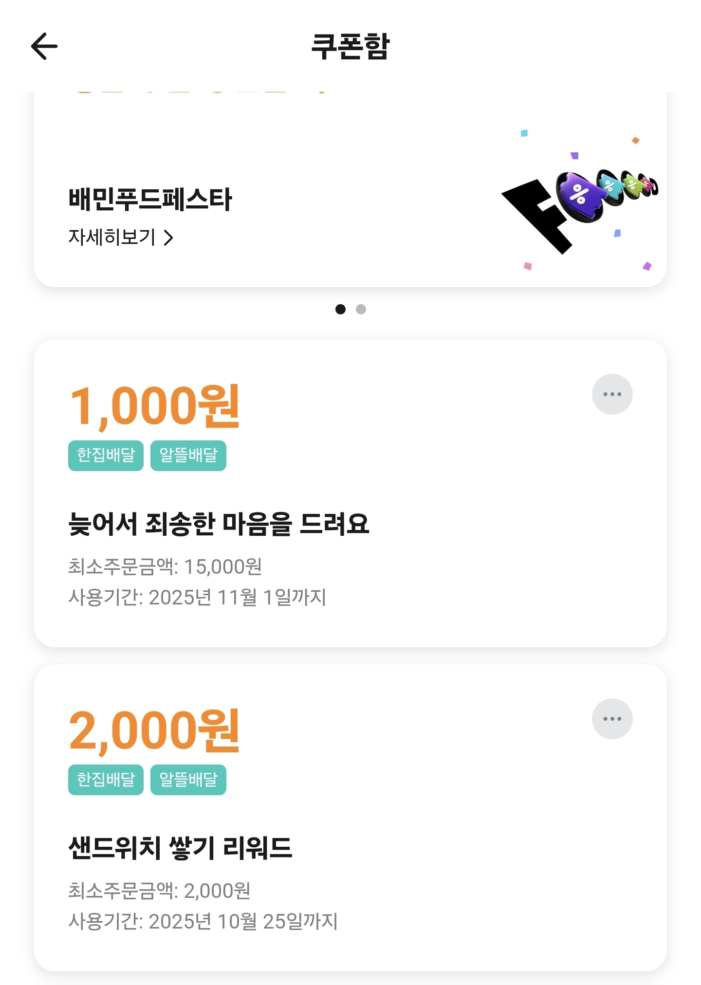Viewport: 701px width, 985px height.
Task: Tap the 배민푸드페스타 banner title
Action: coord(150,199)
